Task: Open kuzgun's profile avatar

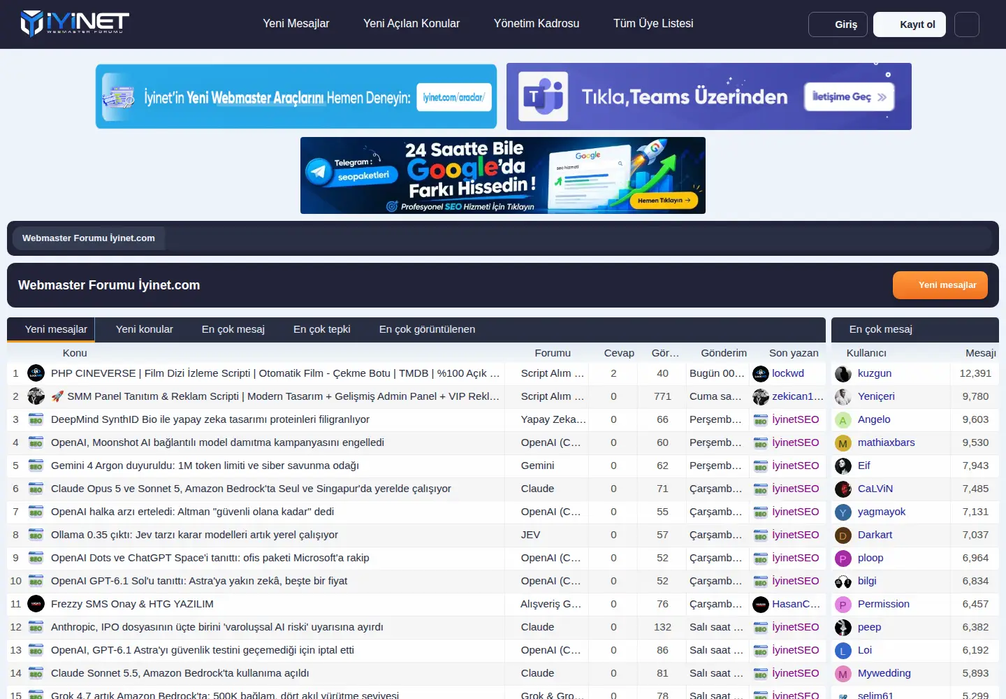Action: (843, 374)
